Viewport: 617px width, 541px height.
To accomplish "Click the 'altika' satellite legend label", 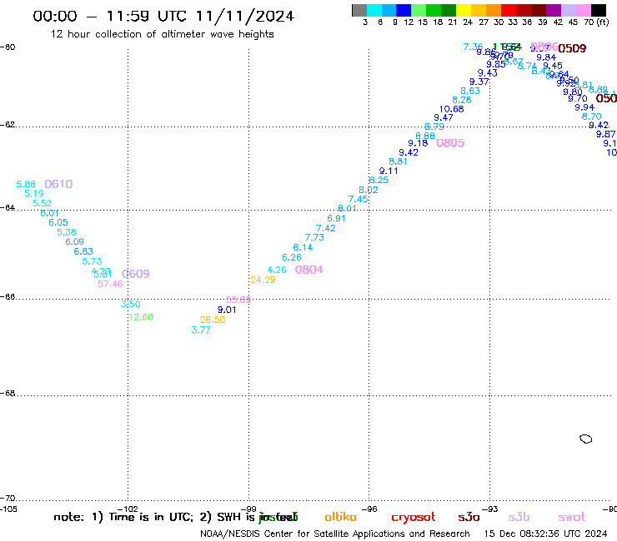I will pyautogui.click(x=340, y=517).
